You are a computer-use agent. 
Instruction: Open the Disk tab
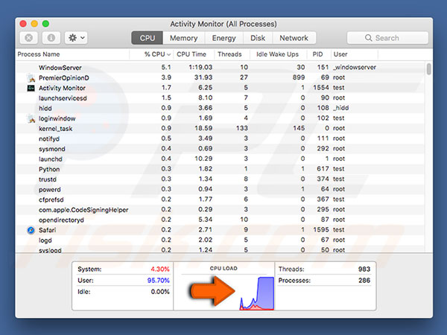click(x=258, y=38)
